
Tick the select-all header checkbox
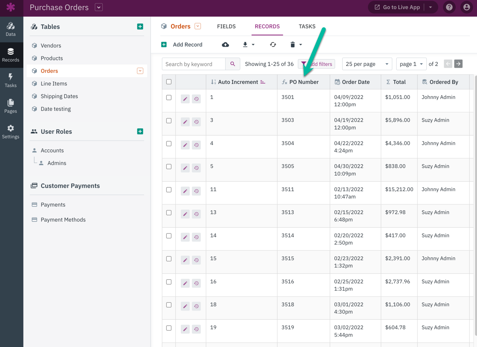pyautogui.click(x=169, y=82)
